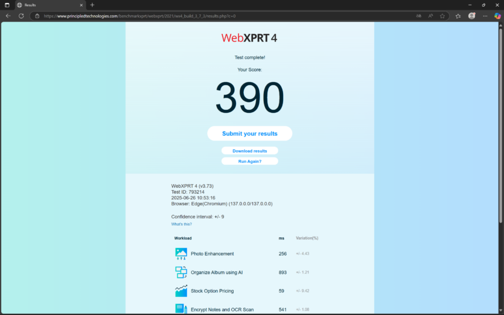Click the 2025-06-26 10:53:16 timestamp
This screenshot has width=504, height=315.
(193, 198)
